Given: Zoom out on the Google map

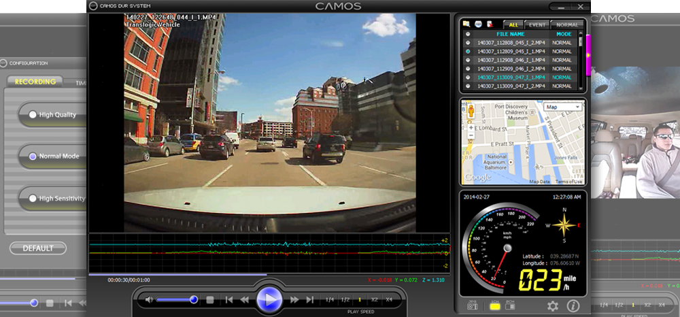Looking at the screenshot, I should coord(471,136).
